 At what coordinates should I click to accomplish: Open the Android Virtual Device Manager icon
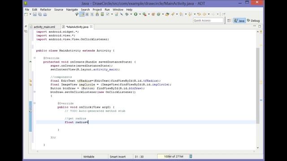pos(102,14)
